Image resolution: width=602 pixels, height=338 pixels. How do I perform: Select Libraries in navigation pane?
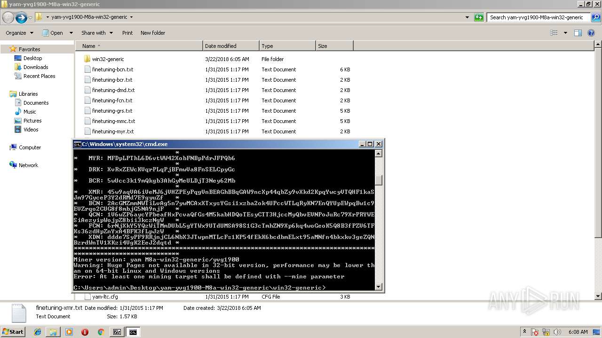point(28,94)
